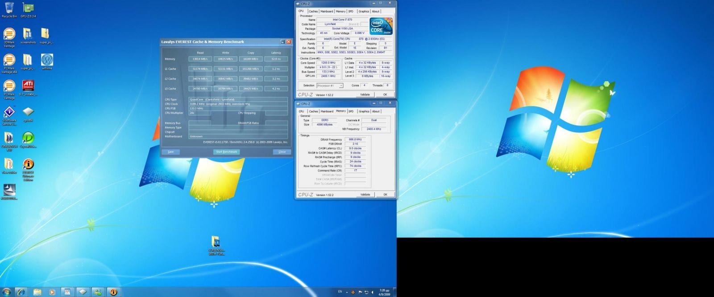The width and height of the screenshot is (714, 297).
Task: Switch to Caches tab in top CPU-Z window
Action: click(x=313, y=12)
